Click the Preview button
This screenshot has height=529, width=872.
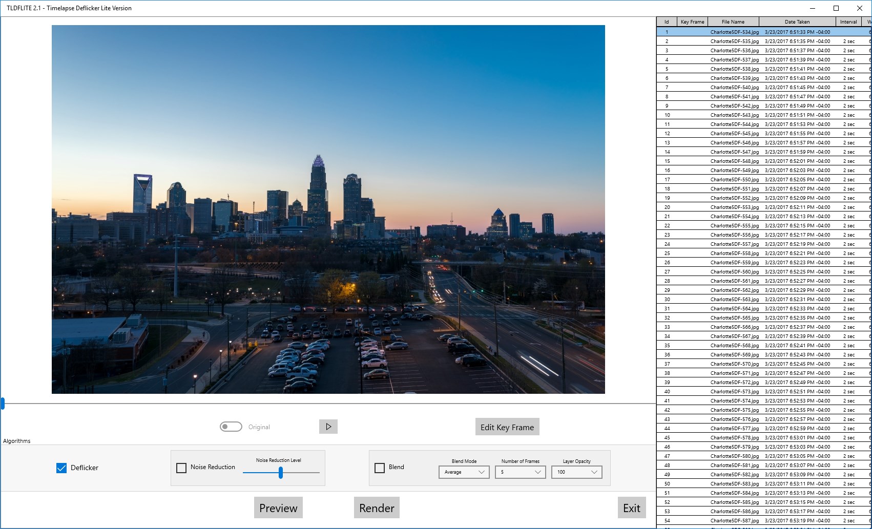pyautogui.click(x=278, y=508)
